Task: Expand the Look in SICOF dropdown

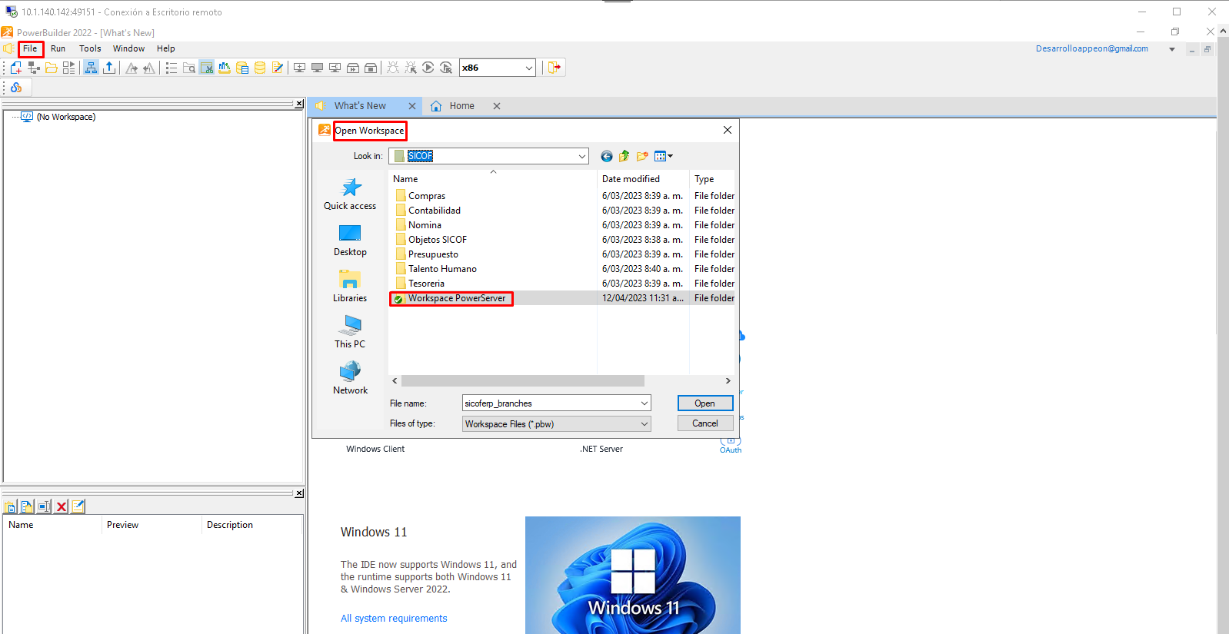Action: pos(581,156)
